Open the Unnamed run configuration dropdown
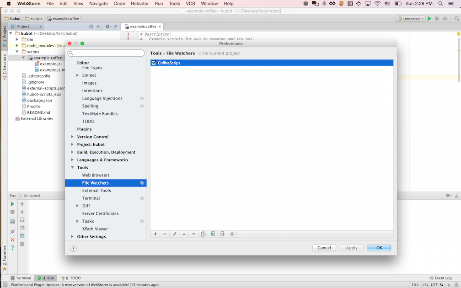 tap(410, 18)
